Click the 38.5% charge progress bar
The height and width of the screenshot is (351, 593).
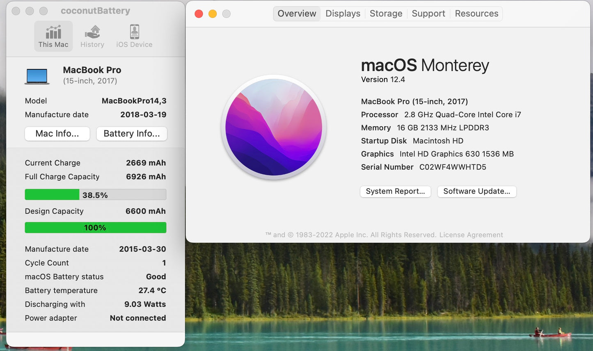point(95,194)
